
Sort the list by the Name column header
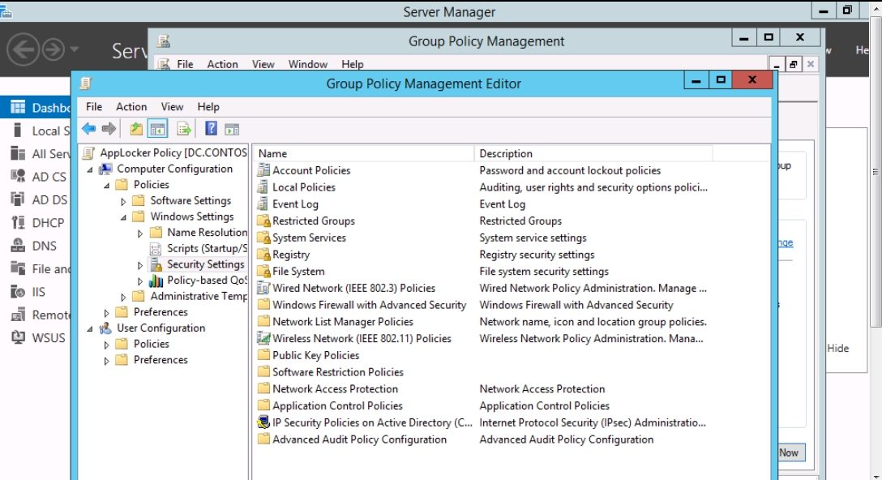click(x=363, y=153)
